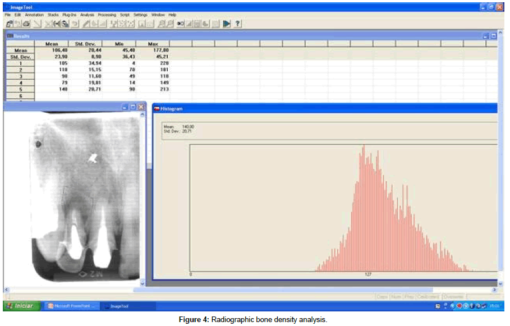Open the Settings menu
Viewport: 510px width, 326px height.
(140, 14)
